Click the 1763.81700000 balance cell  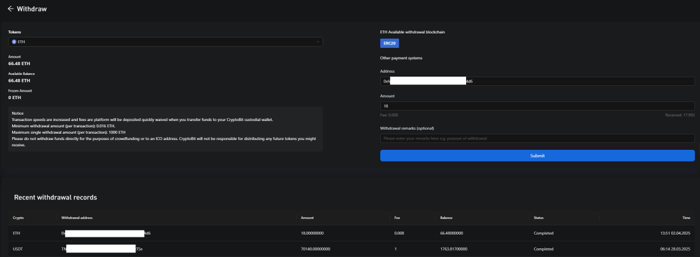pos(453,249)
